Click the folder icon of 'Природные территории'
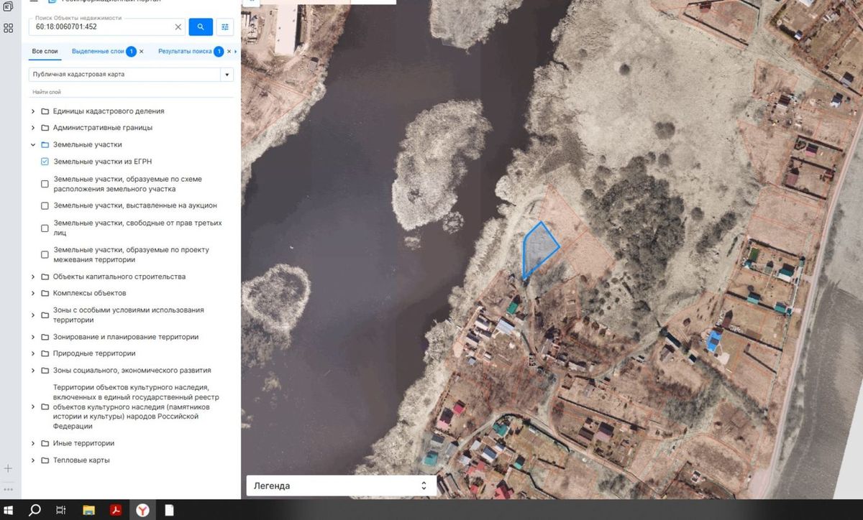Image resolution: width=863 pixels, height=520 pixels. point(45,353)
